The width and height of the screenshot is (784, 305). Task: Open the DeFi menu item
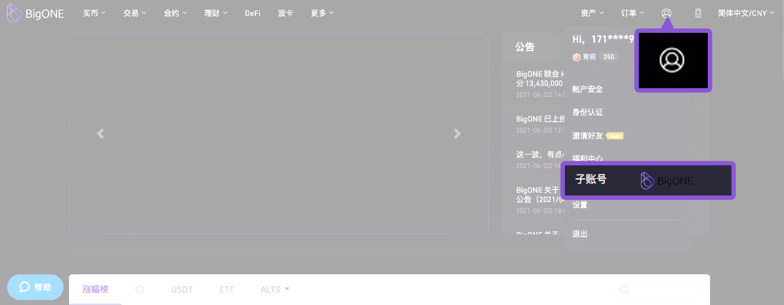(x=253, y=13)
